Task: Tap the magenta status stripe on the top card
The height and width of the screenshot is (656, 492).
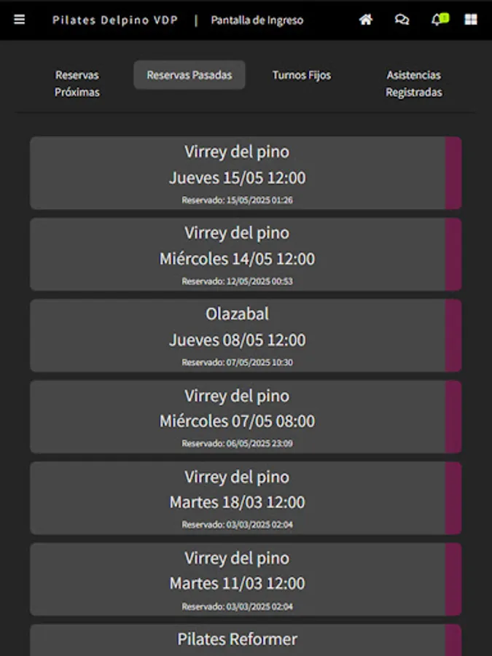Action: pyautogui.click(x=453, y=173)
